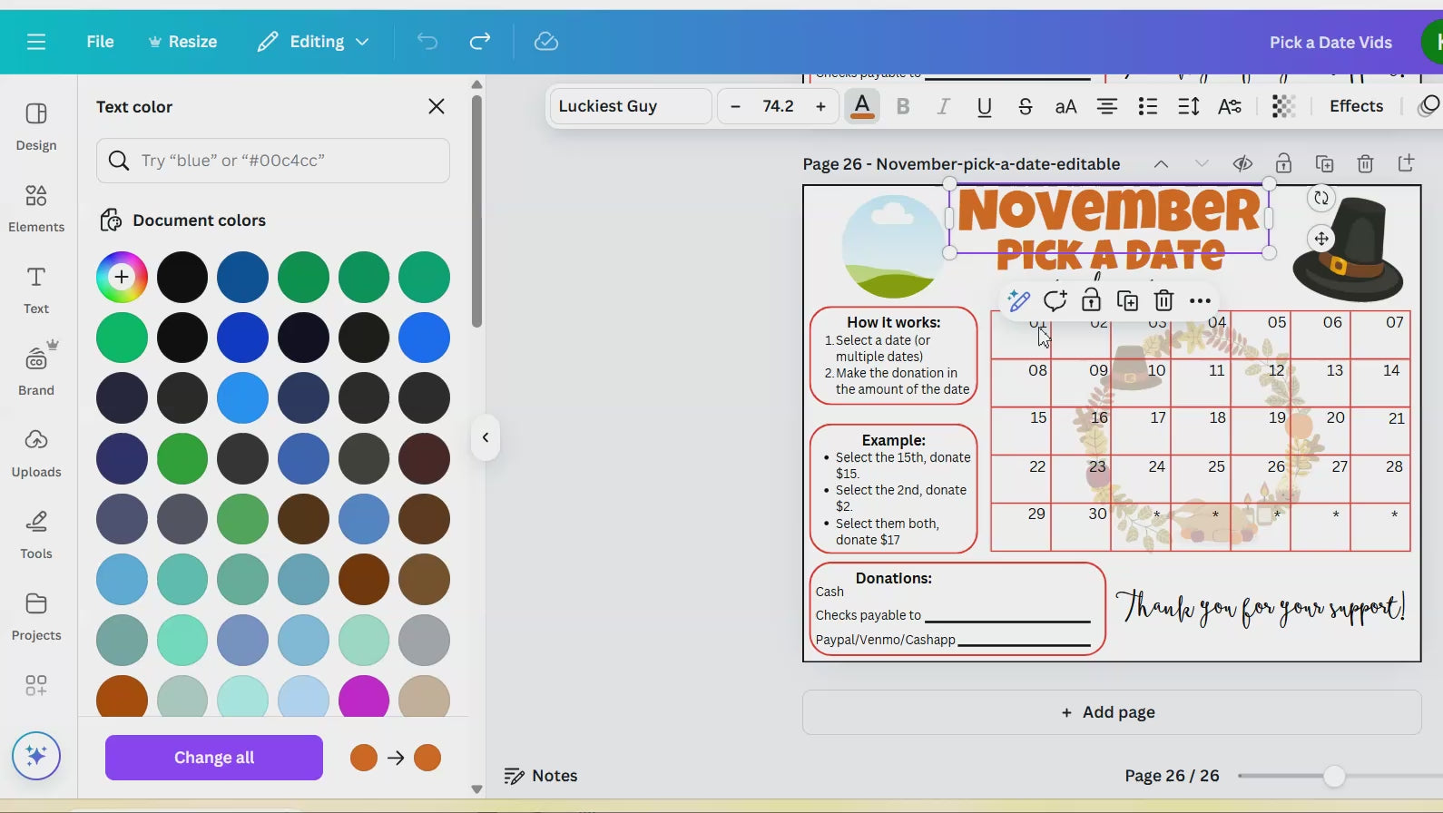Click the Change all button

click(214, 758)
